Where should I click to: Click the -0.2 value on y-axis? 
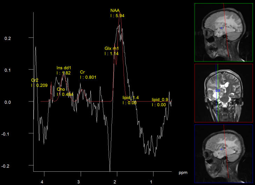(x=6, y=166)
